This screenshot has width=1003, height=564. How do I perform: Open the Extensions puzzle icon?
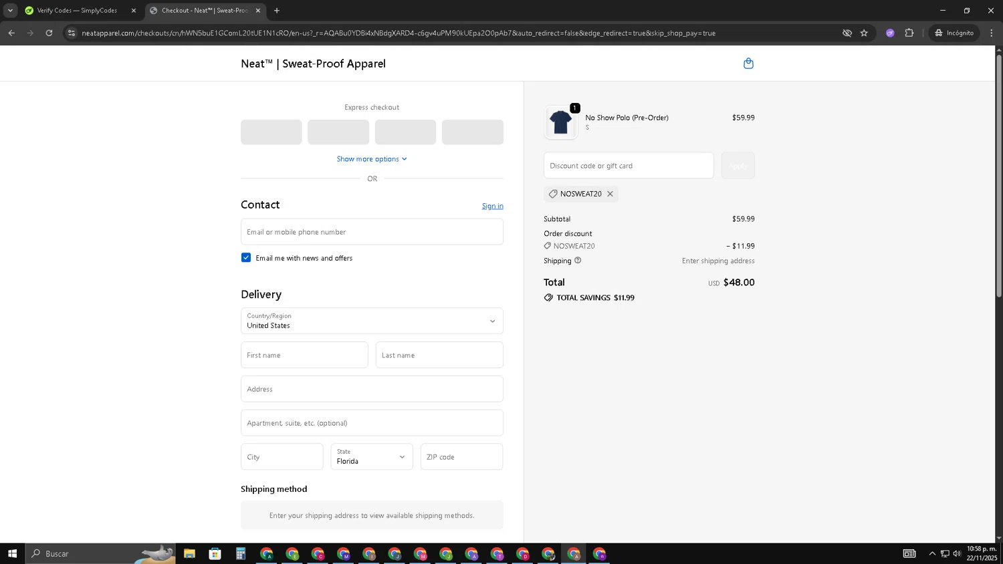point(909,33)
